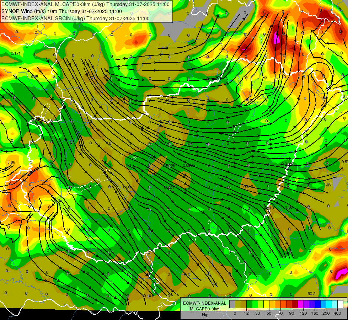Pick the pure yellow legend swatch
Image resolution: width=348 pixels, height=320 pixels.
[x=267, y=304]
